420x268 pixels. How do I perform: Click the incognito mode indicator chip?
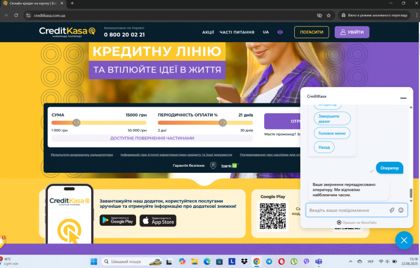pos(374,15)
